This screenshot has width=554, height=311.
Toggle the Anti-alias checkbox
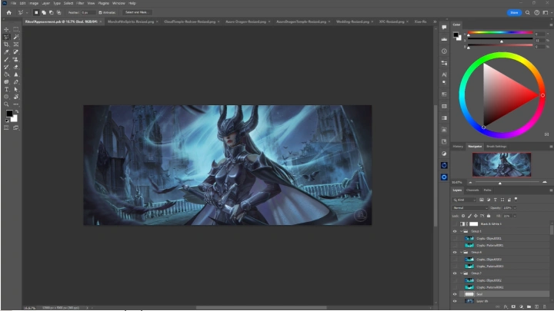point(100,13)
